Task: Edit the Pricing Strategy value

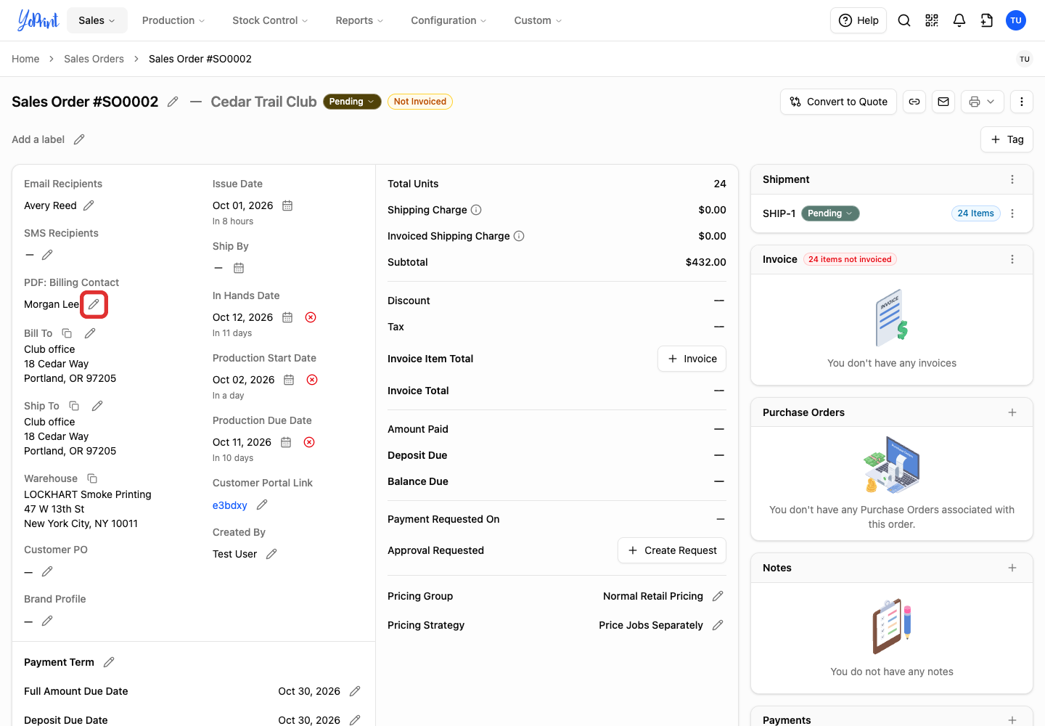Action: click(718, 625)
